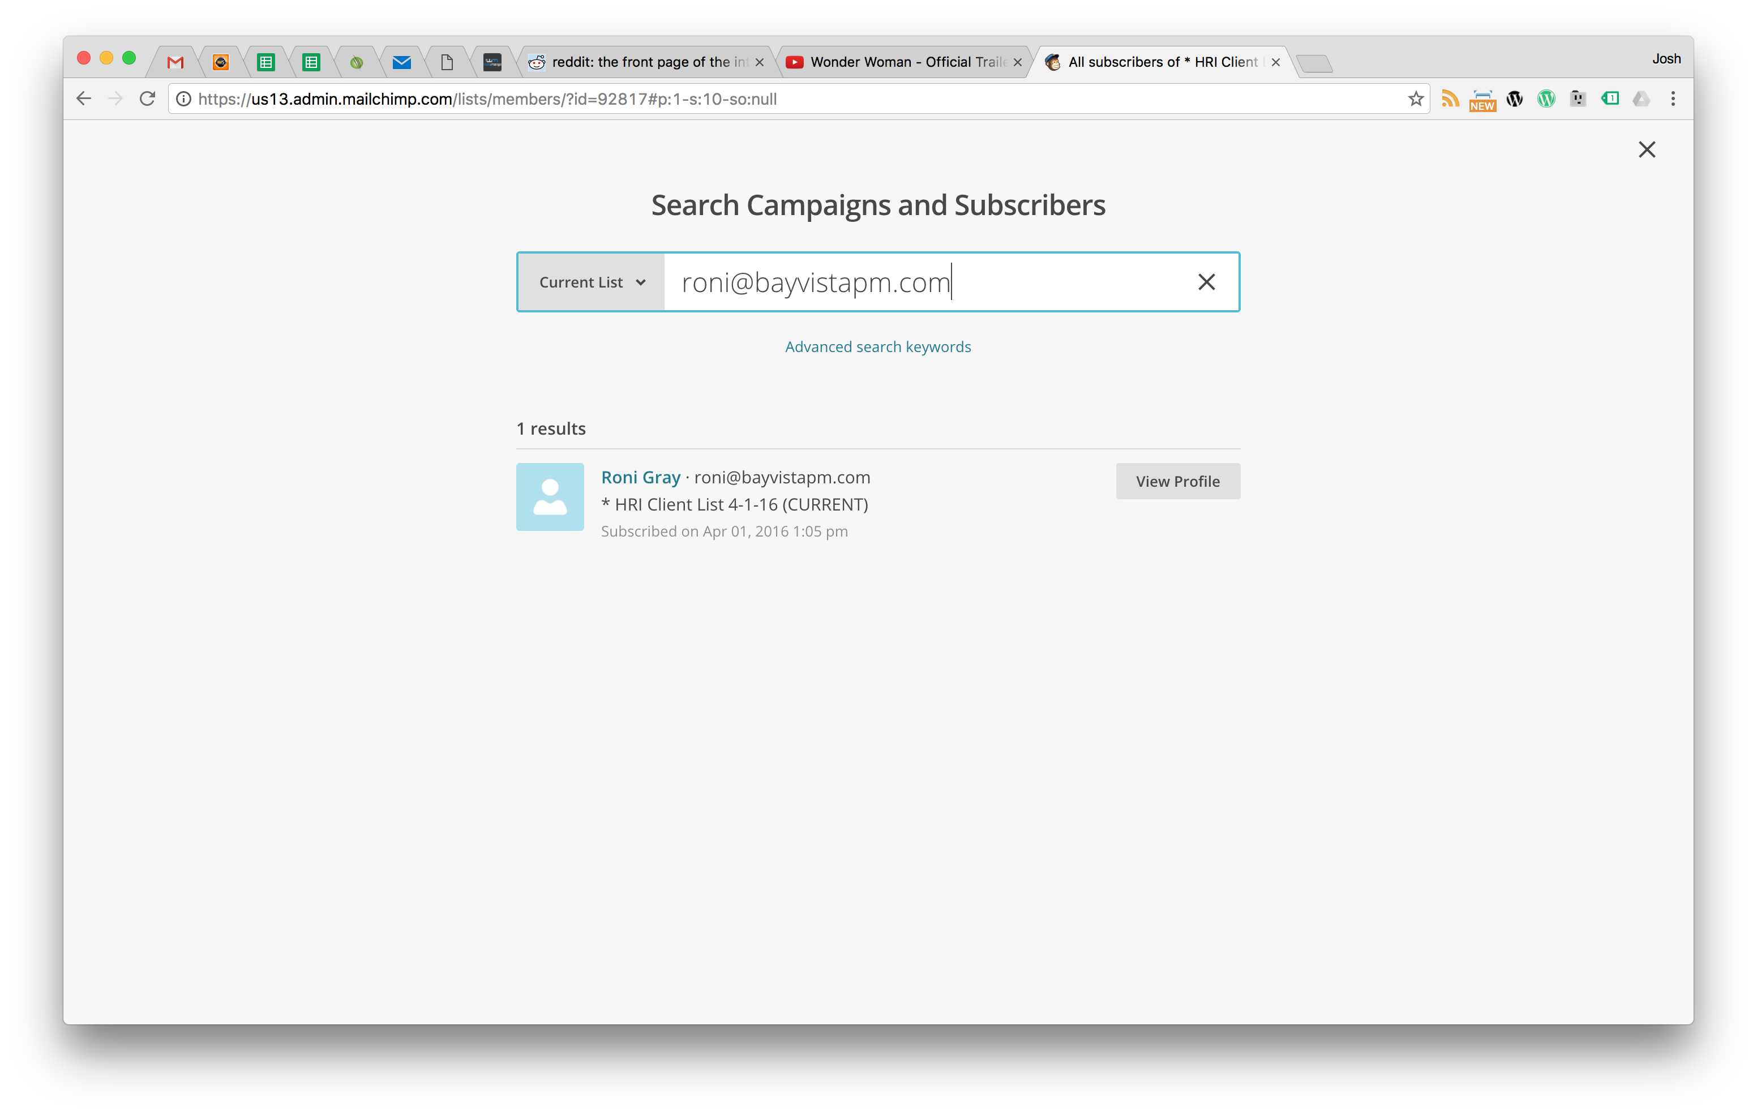Open the screenshot extension marked NEW

pos(1482,100)
